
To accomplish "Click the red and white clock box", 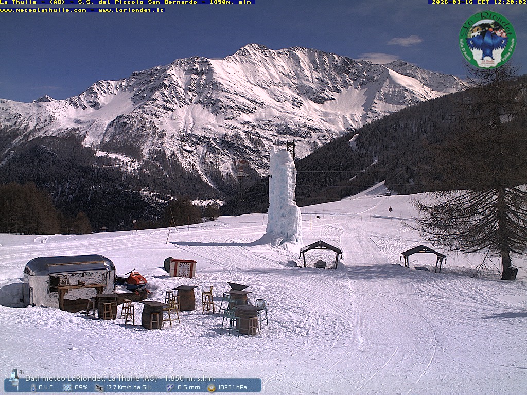I will pyautogui.click(x=183, y=268).
